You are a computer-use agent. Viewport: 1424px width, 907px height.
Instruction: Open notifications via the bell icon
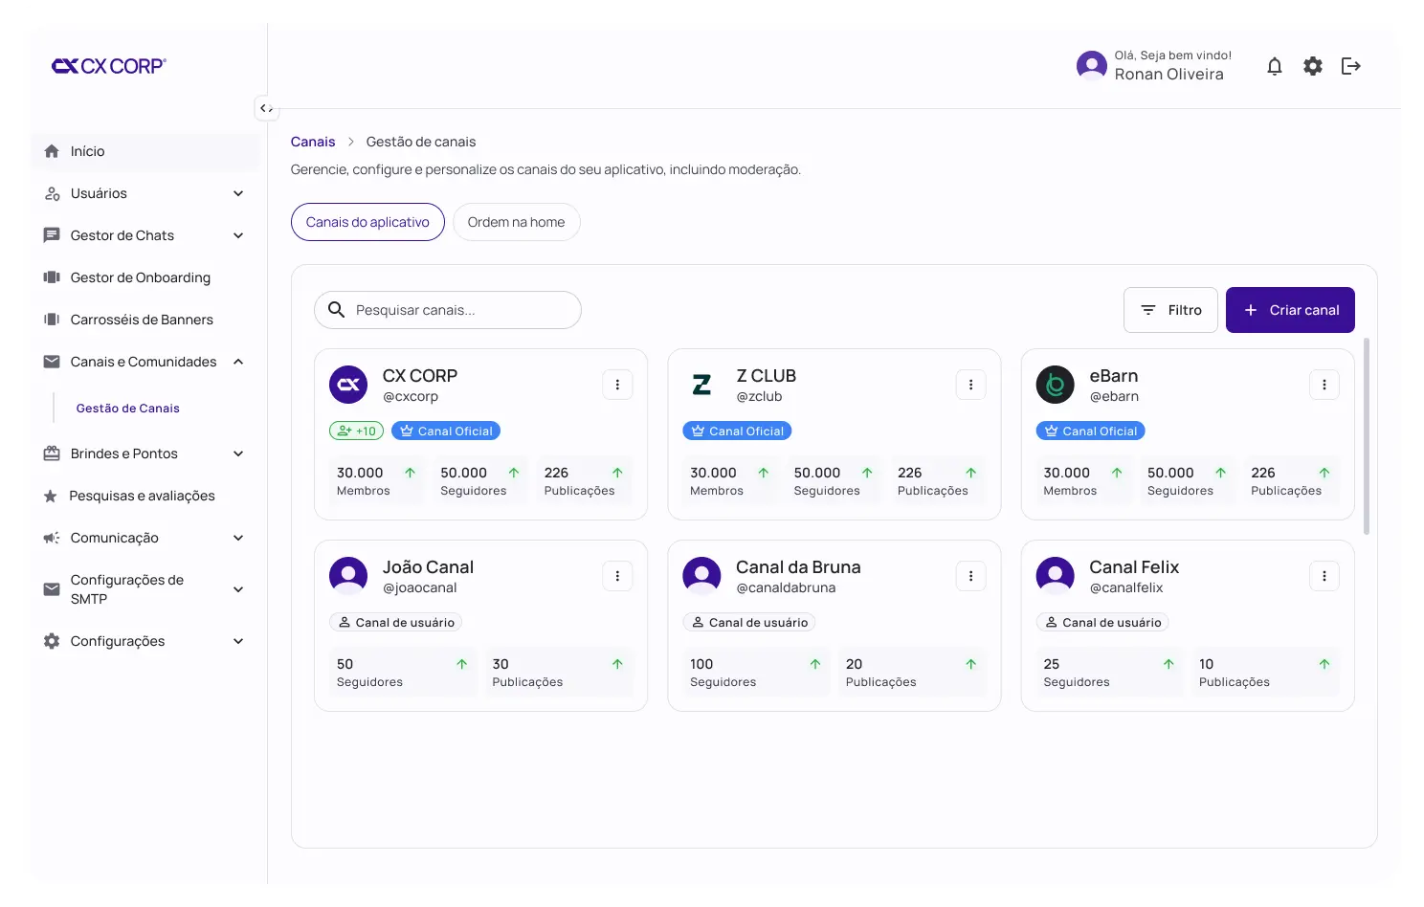(1274, 65)
